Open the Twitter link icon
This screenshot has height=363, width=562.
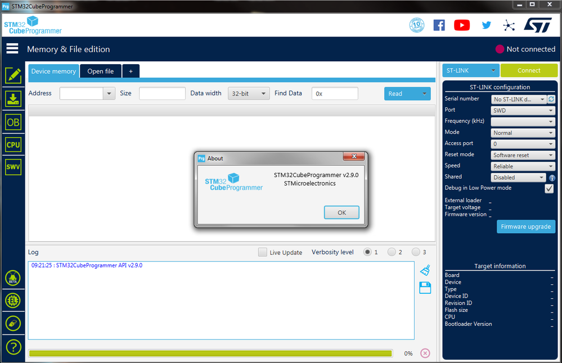click(x=487, y=25)
